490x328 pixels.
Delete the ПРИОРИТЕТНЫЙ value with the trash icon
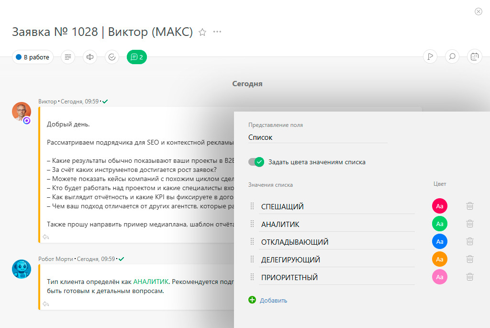coord(470,277)
